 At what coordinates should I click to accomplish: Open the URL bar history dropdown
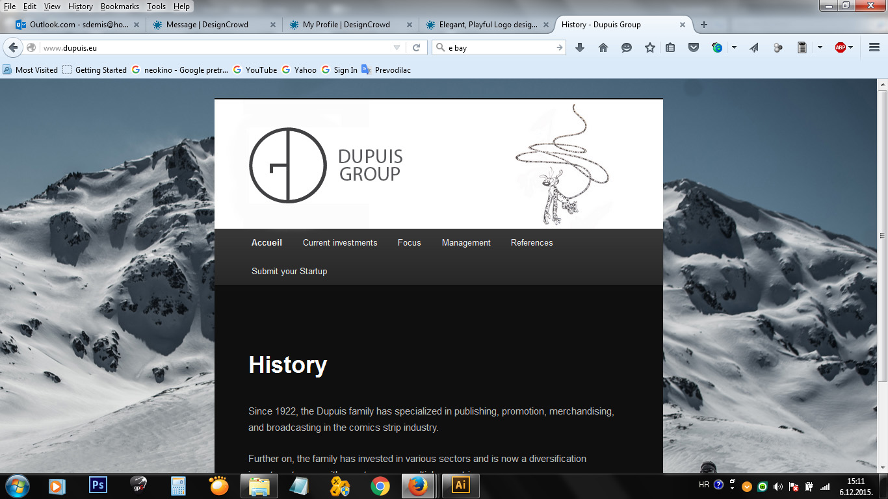(x=397, y=47)
